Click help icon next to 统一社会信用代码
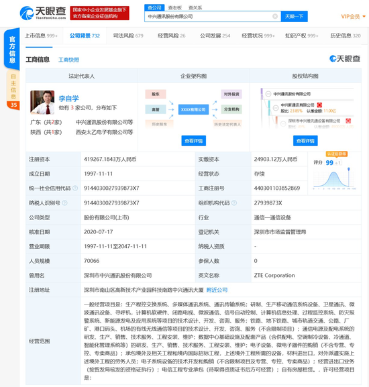 [x=75, y=188]
